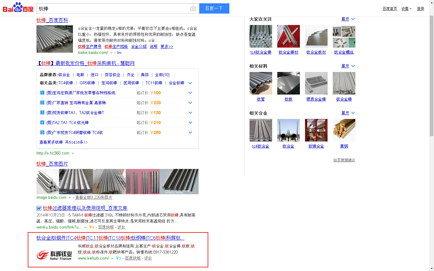Select the 钛合金 brand recommendation
Viewport: 434px width, 271px height.
pyautogui.click(x=64, y=75)
